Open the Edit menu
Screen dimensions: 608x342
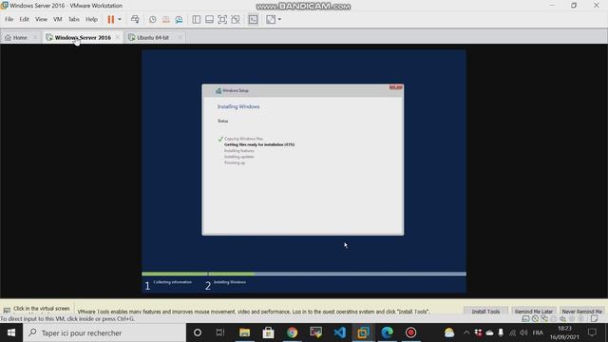click(24, 19)
